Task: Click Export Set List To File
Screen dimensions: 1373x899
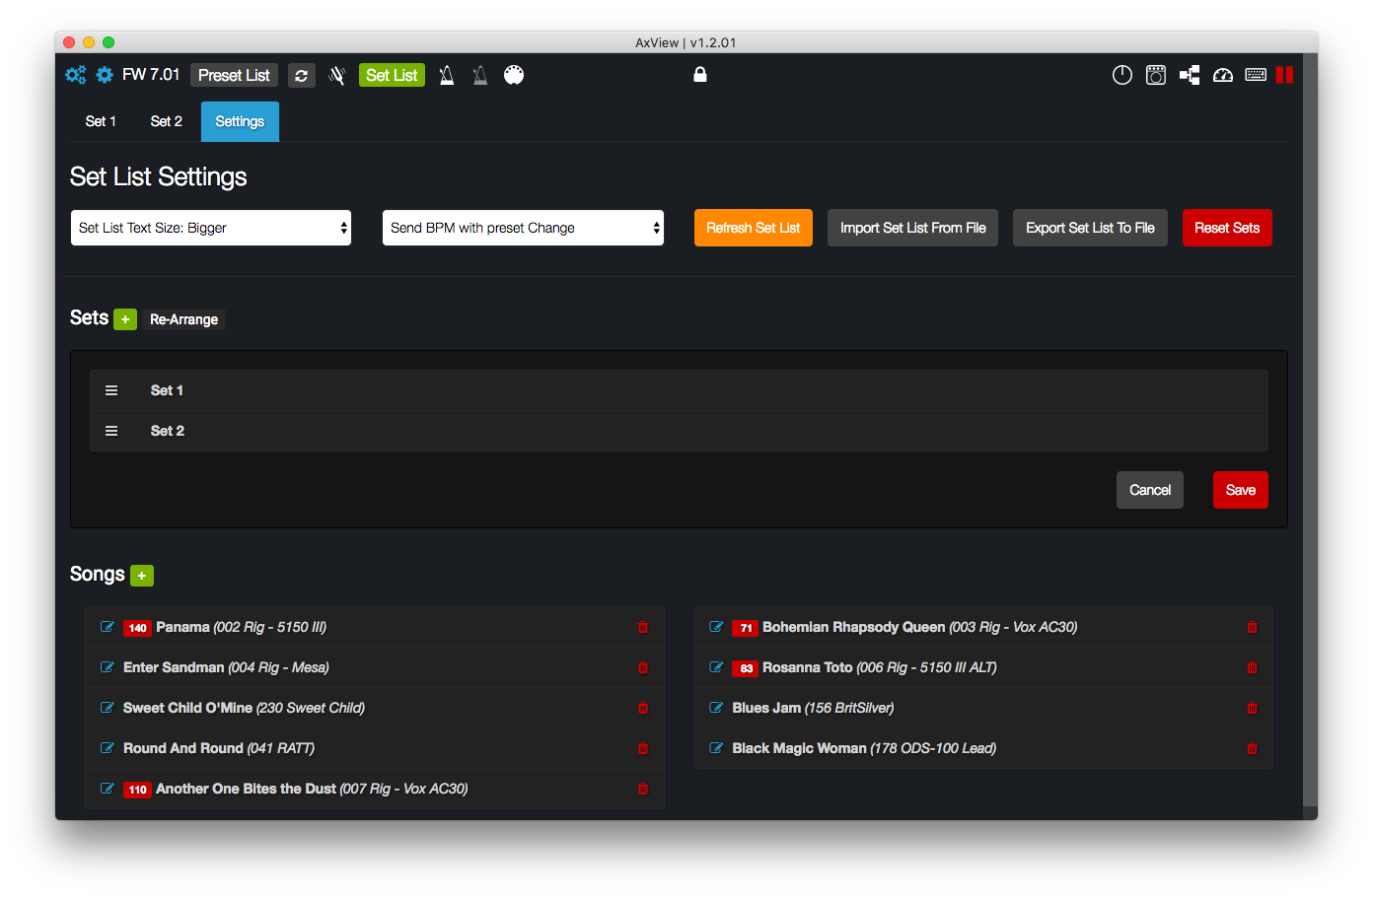Action: [x=1090, y=228]
